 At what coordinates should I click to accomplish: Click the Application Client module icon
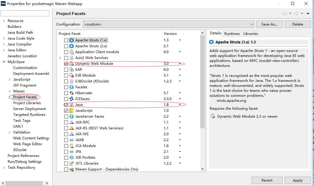click(x=72, y=52)
